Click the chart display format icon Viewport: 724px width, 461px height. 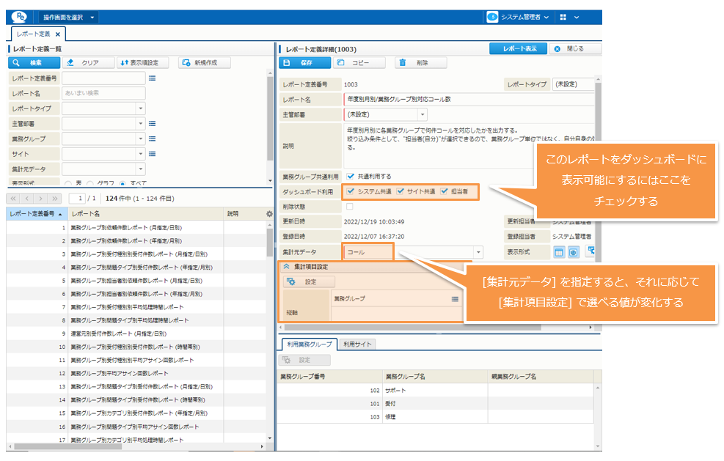[574, 252]
